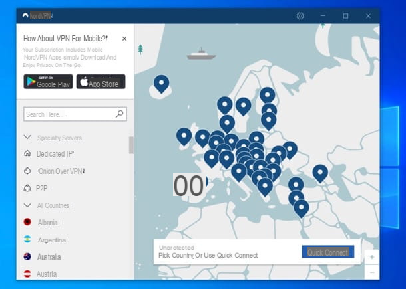
Task: Select the Iceland map pin
Action: pos(161,84)
